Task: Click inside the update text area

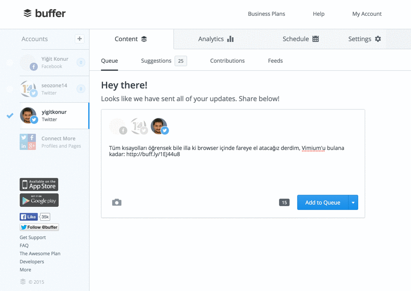Action: pyautogui.click(x=233, y=167)
